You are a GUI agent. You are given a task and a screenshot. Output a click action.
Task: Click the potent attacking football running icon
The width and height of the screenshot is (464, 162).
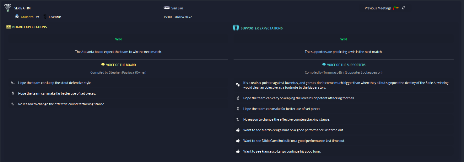click(238, 98)
